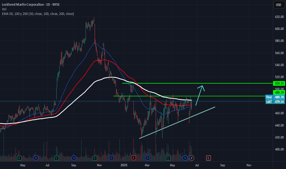Click the 440.00 price axis label
The width and height of the screenshot is (286, 169).
click(279, 125)
